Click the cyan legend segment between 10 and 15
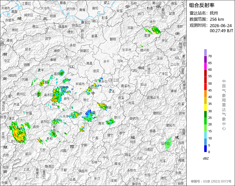 205,135
